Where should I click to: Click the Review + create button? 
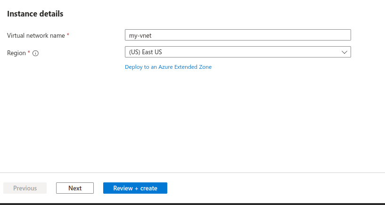pyautogui.click(x=135, y=188)
